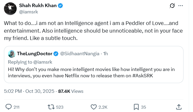Like the tweet with heart icon
This screenshot has height=112, width=193.
94,107
